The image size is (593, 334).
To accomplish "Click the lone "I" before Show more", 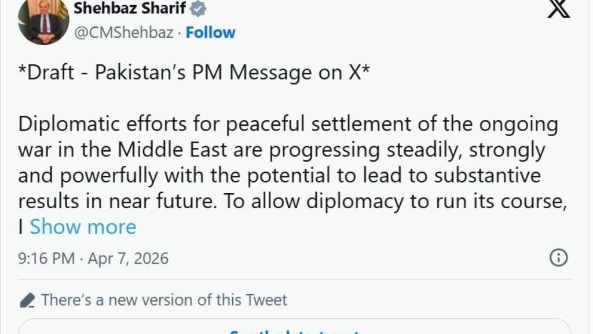I will [21, 227].
